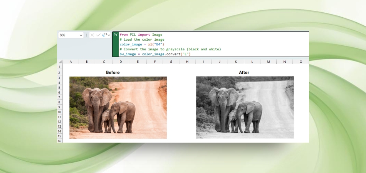Screen dimensions: 366x173
Task: Select column A header
Action: (71, 62)
